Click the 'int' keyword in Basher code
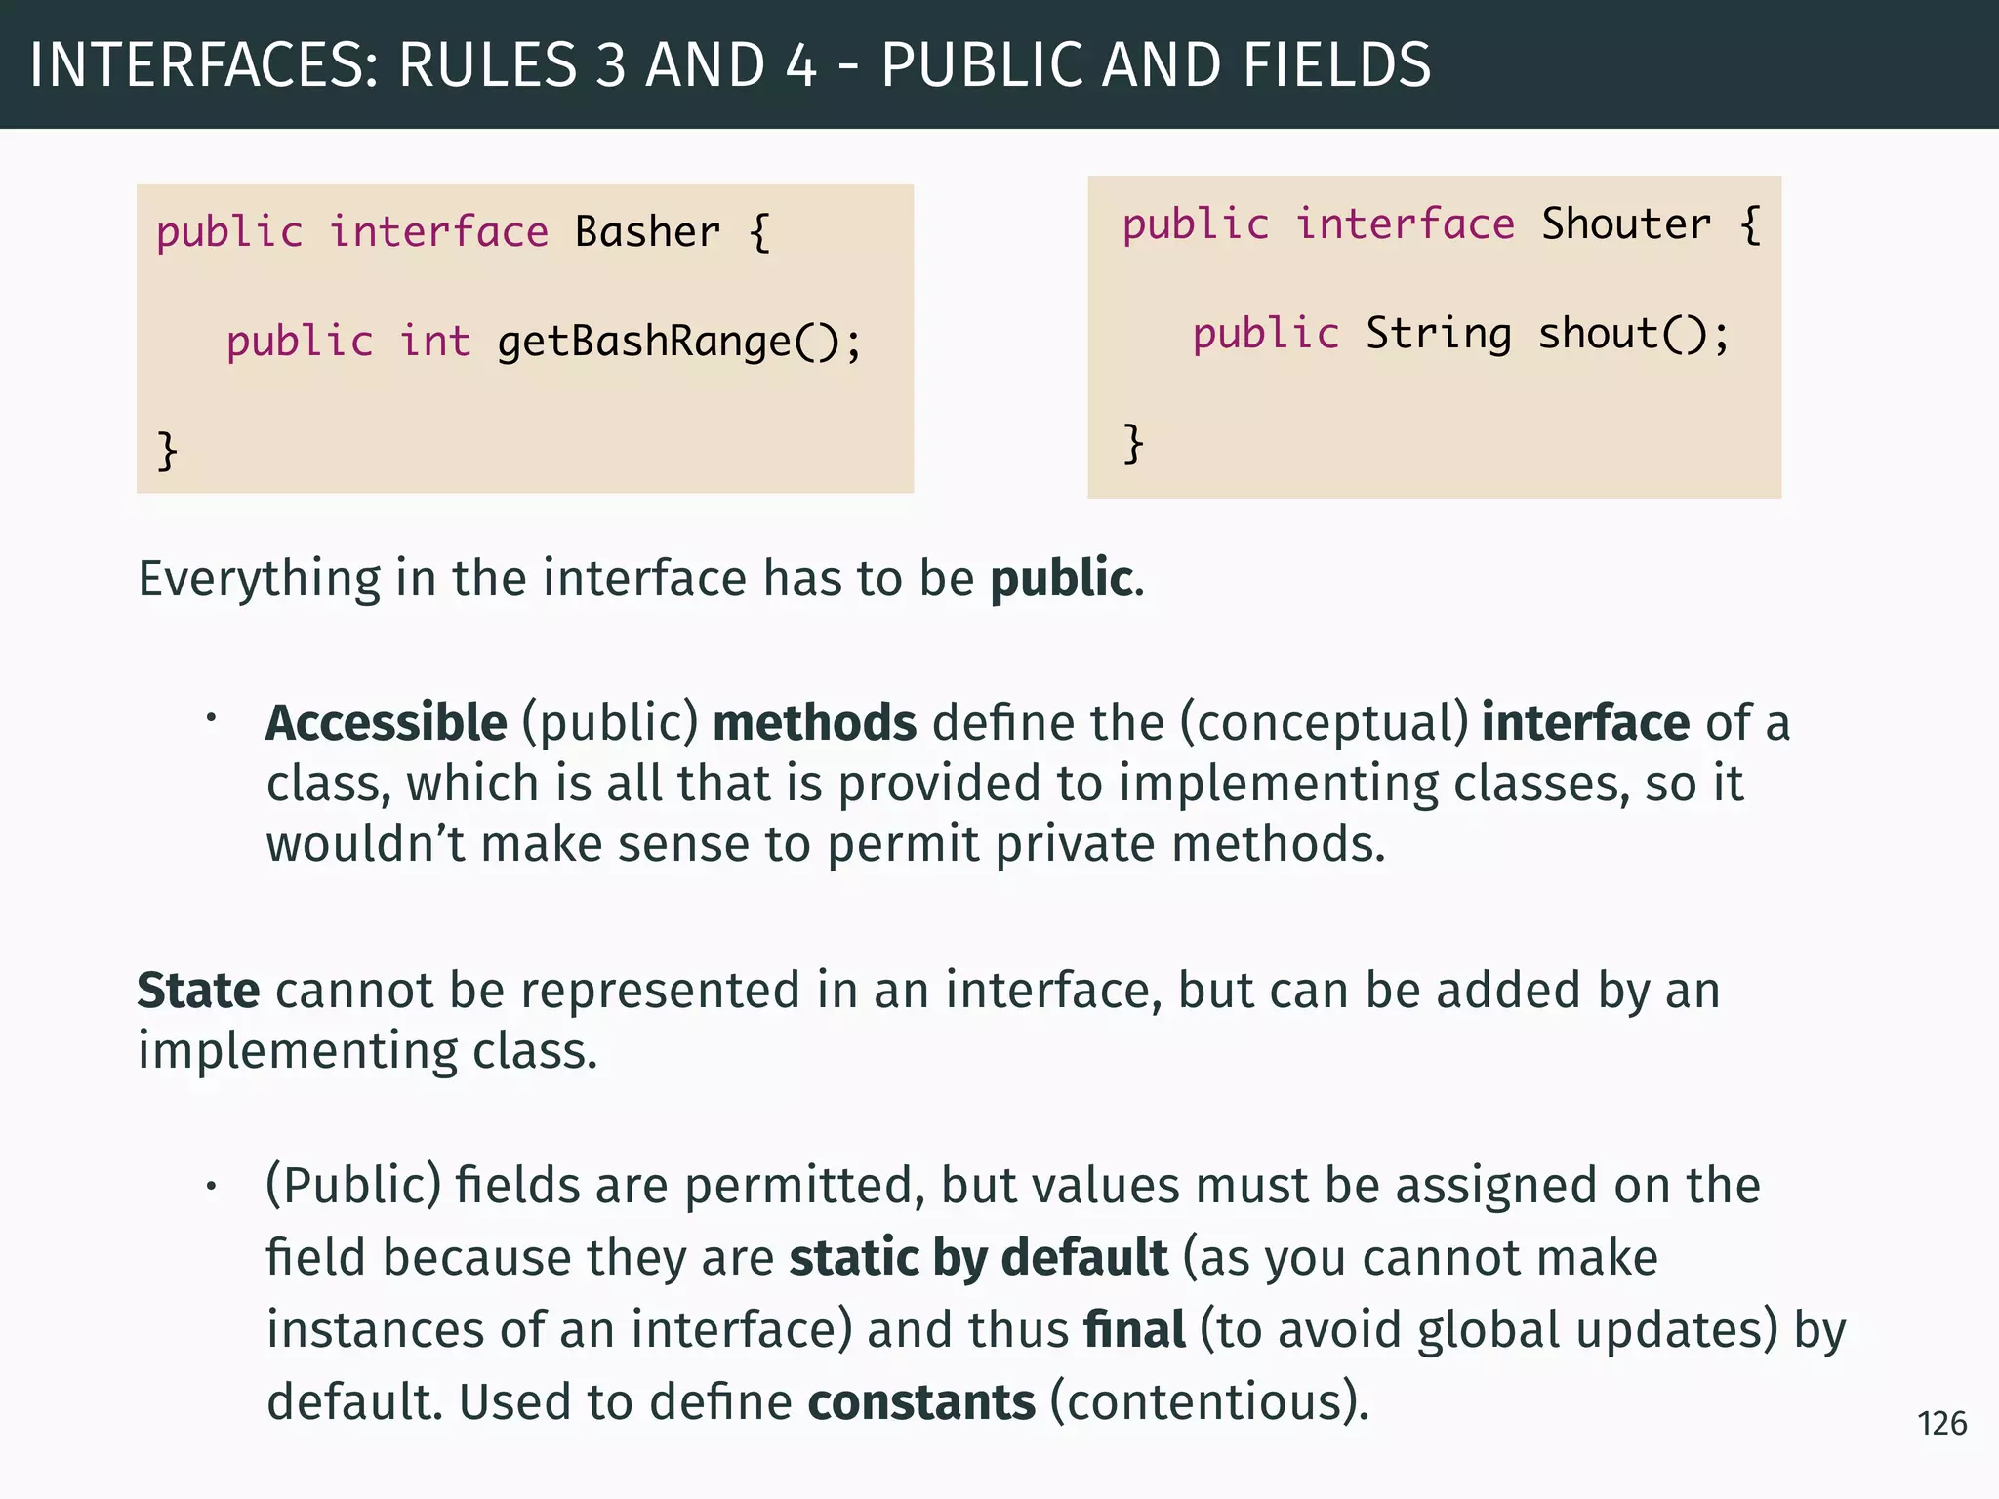 click(x=435, y=342)
